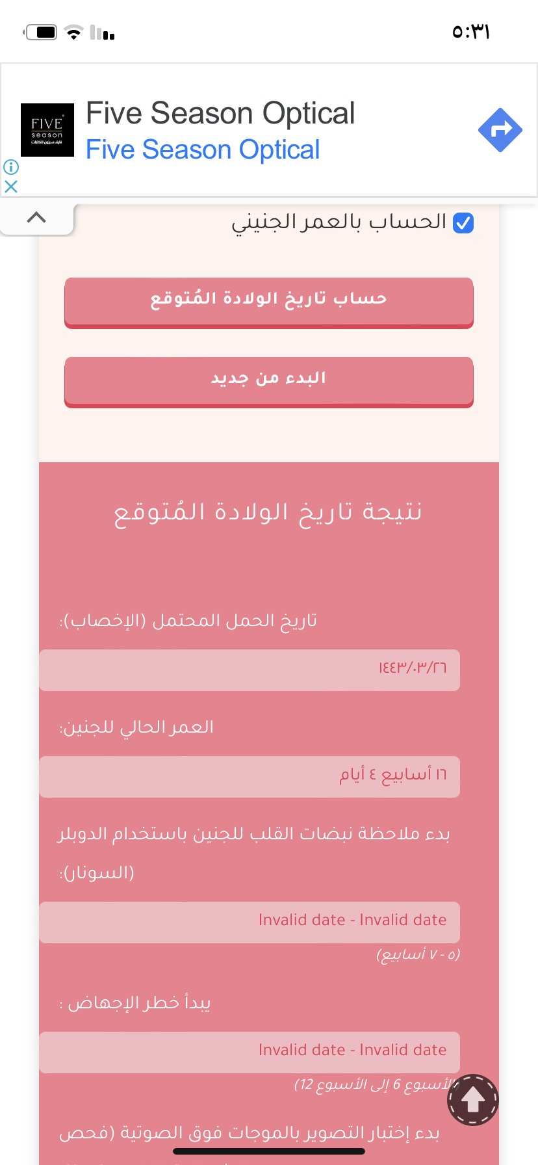Image resolution: width=538 pixels, height=1165 pixels.
Task: Close the ad with the X icon
Action: pos(11,187)
